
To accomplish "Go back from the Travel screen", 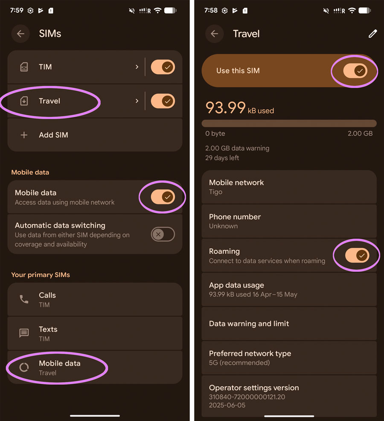I will click(214, 34).
